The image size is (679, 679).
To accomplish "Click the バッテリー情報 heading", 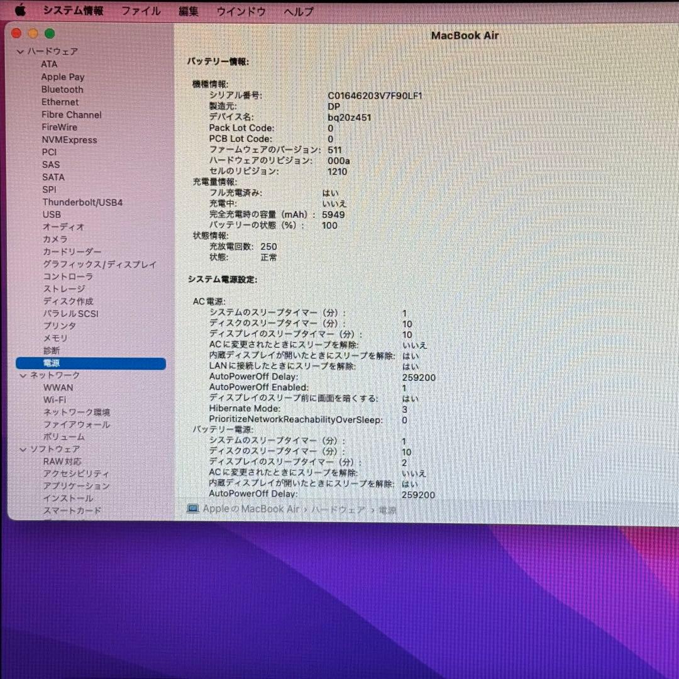I will point(218,62).
